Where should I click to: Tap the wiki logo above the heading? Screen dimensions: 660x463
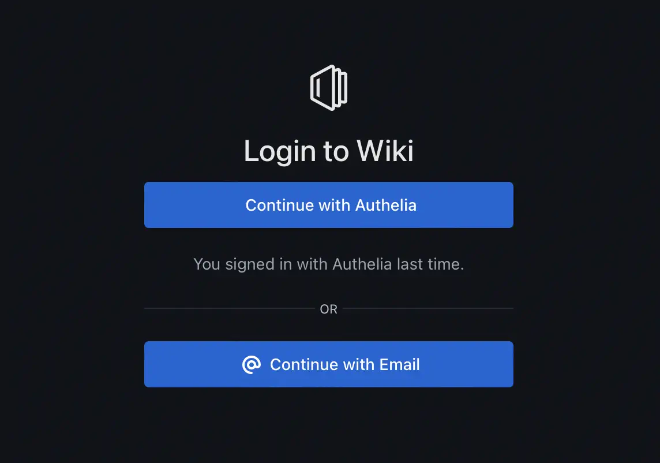[x=329, y=88]
